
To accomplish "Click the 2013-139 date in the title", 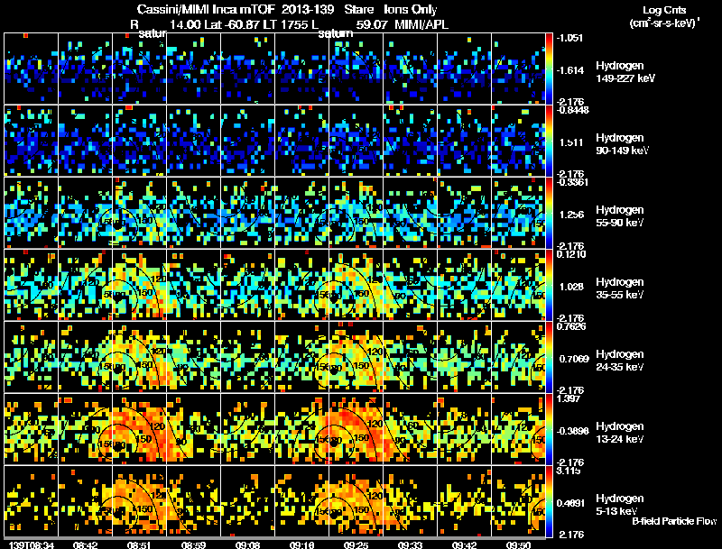I will point(307,9).
